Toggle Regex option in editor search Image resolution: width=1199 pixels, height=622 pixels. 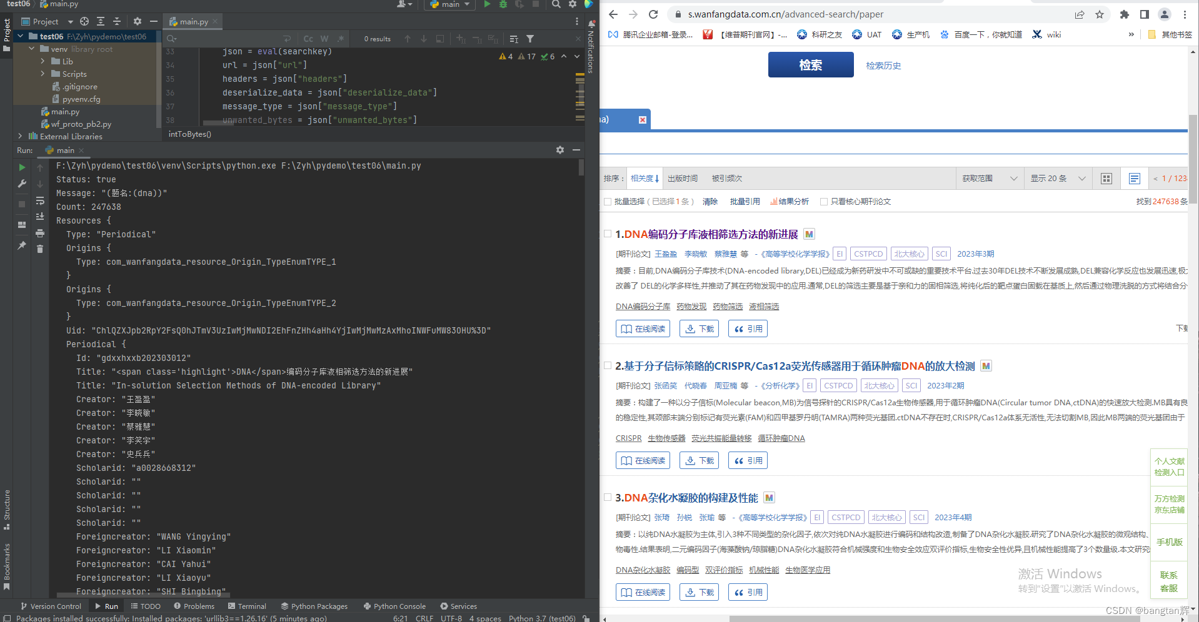(x=341, y=39)
